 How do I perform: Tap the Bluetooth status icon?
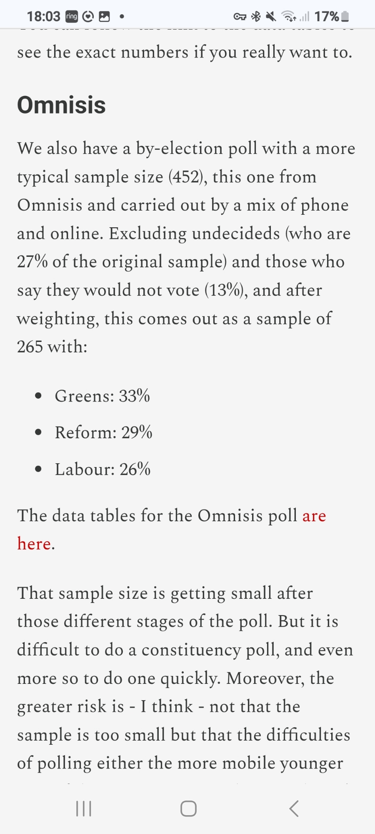point(256,17)
